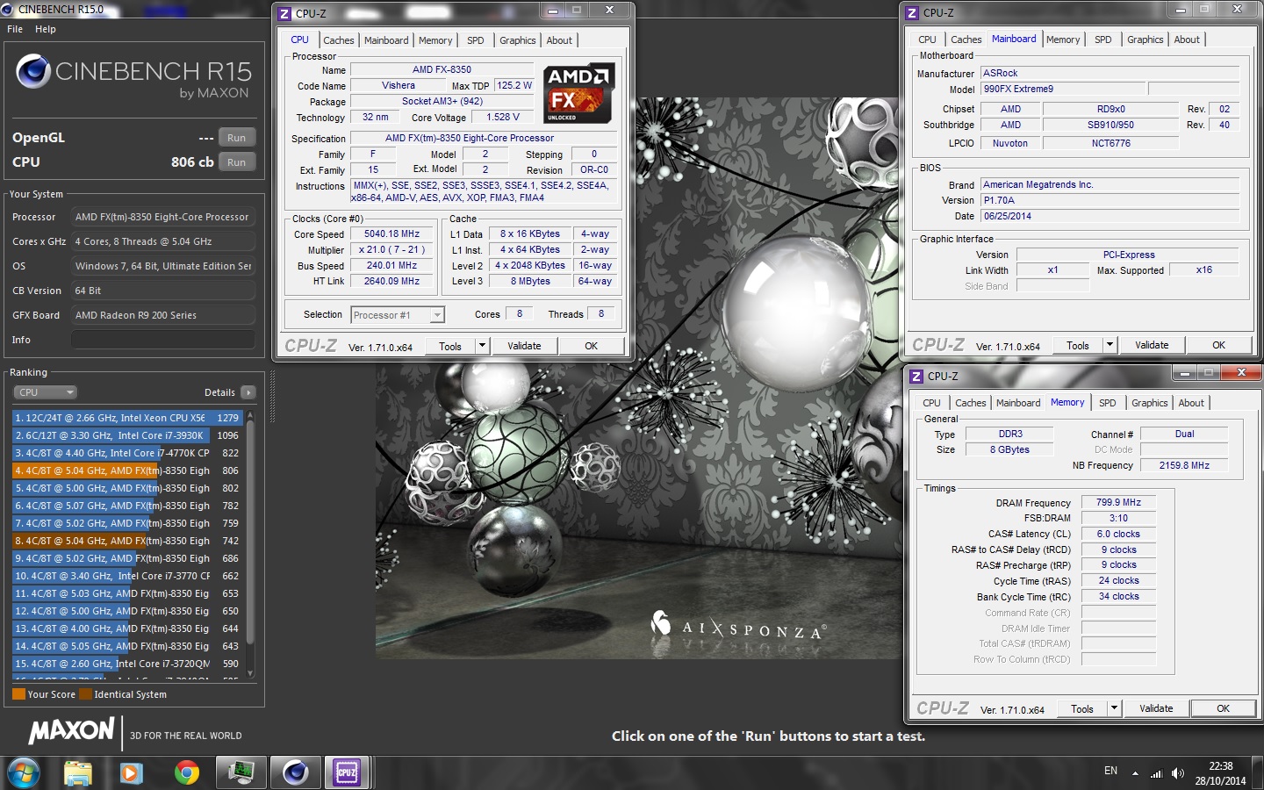Click Validate in CPU-Z Memory window
This screenshot has width=1264, height=790.
[1156, 708]
